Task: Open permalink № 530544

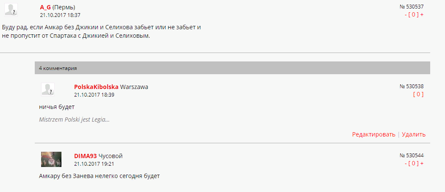Action: [412, 156]
